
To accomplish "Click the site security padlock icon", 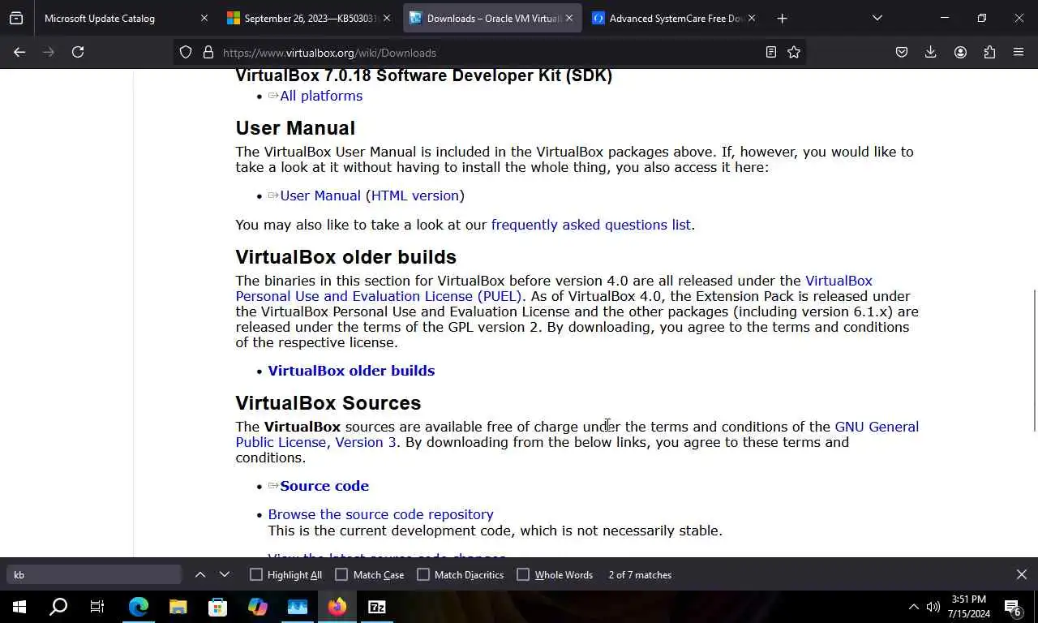I will (208, 52).
